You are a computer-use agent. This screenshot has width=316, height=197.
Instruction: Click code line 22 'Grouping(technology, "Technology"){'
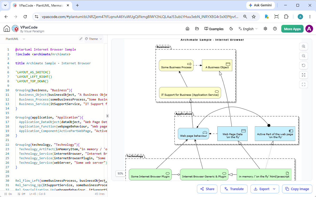click(47, 145)
